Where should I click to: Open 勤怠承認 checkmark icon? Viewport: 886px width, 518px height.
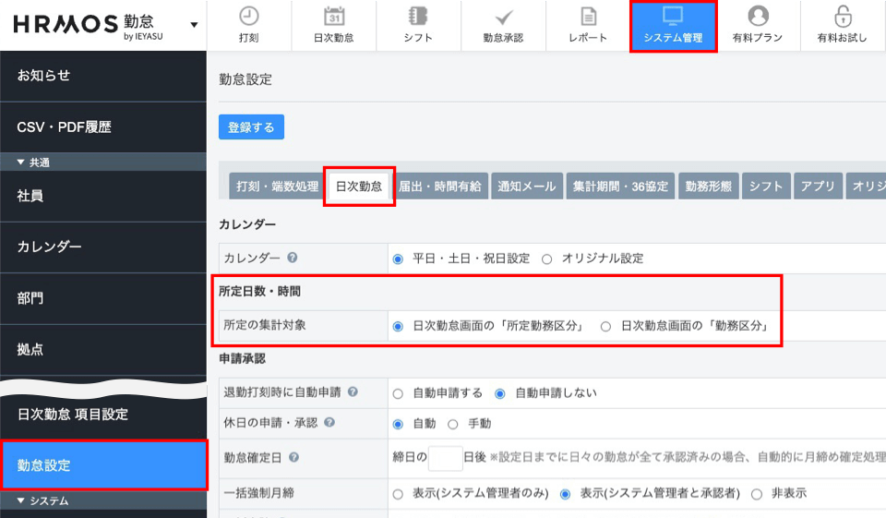[x=503, y=17]
